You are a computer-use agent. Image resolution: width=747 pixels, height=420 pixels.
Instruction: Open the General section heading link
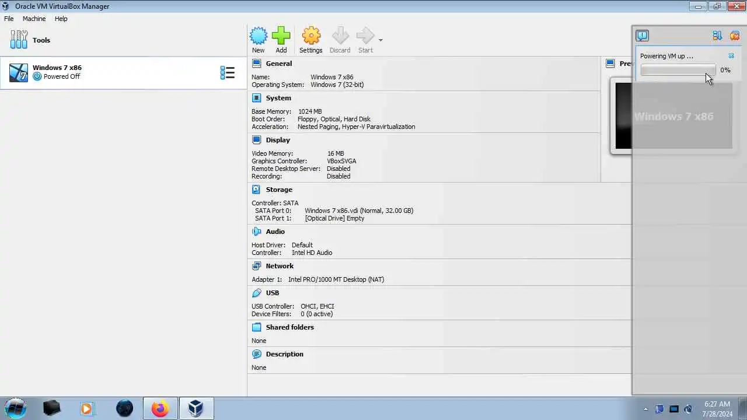pyautogui.click(x=279, y=64)
